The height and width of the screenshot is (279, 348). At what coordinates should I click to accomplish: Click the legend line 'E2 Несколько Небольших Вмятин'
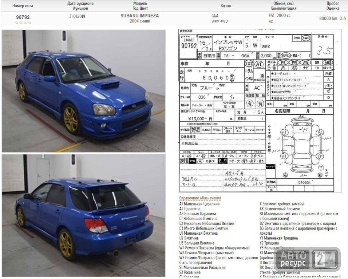207,223
